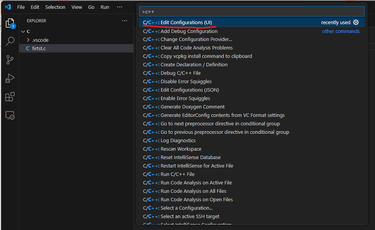Run C/C++: Change Configuration Provider...
This screenshot has width=375, height=230.
coord(252,39)
